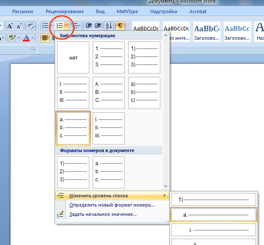Open the numbering dropdown arrow
264x245 pixels.
tap(67, 26)
